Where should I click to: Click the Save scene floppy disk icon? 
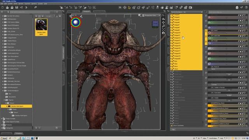(17, 7)
